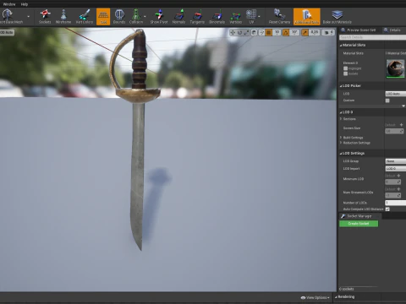406x304 pixels.
Task: Open the LOD Group dropdown
Action: [396, 161]
